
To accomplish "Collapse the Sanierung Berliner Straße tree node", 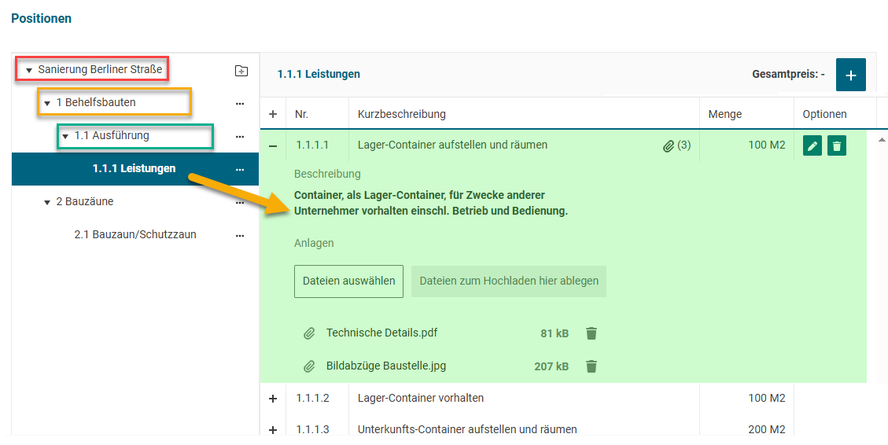I will [x=29, y=71].
